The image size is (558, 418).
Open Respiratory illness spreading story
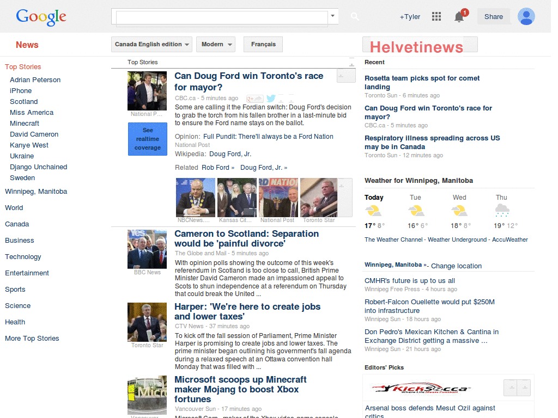point(432,142)
